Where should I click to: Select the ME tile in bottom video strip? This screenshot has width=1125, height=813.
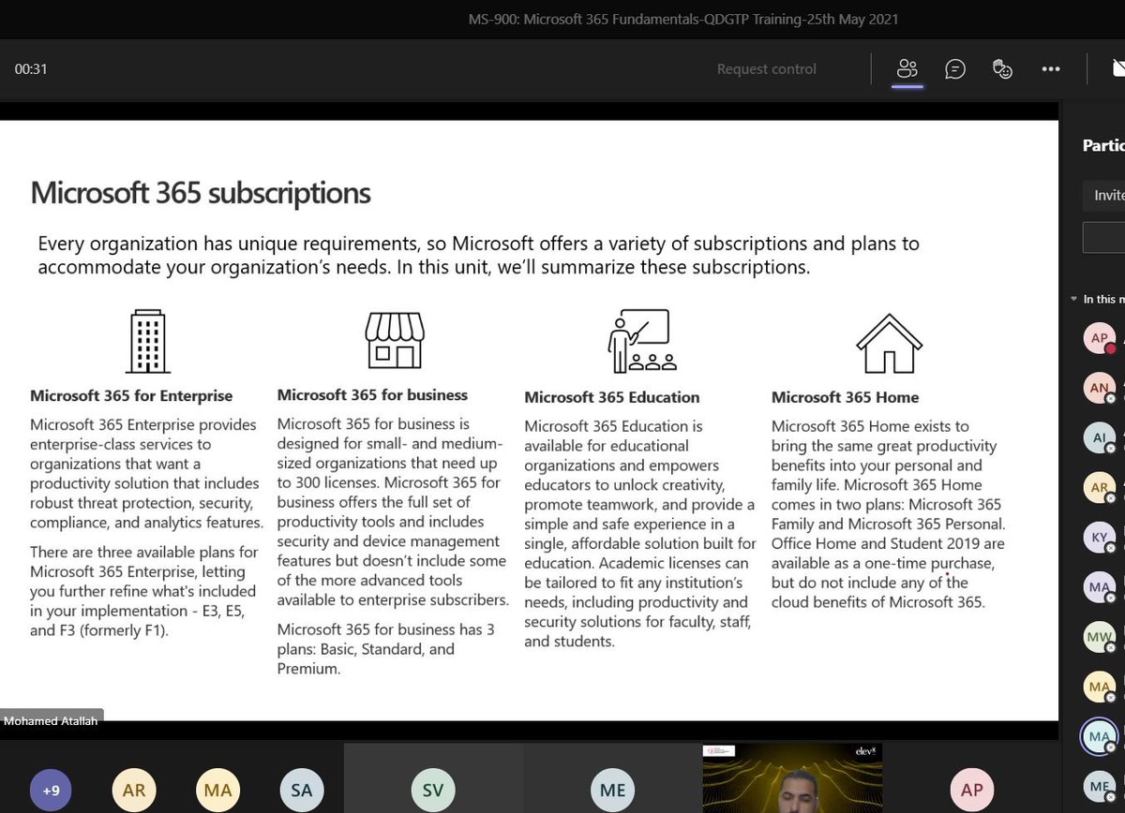click(612, 779)
